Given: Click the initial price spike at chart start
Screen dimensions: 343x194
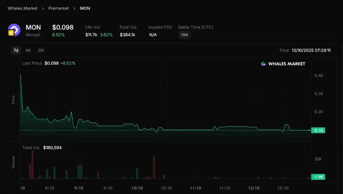Looking at the screenshot, I should (21, 75).
